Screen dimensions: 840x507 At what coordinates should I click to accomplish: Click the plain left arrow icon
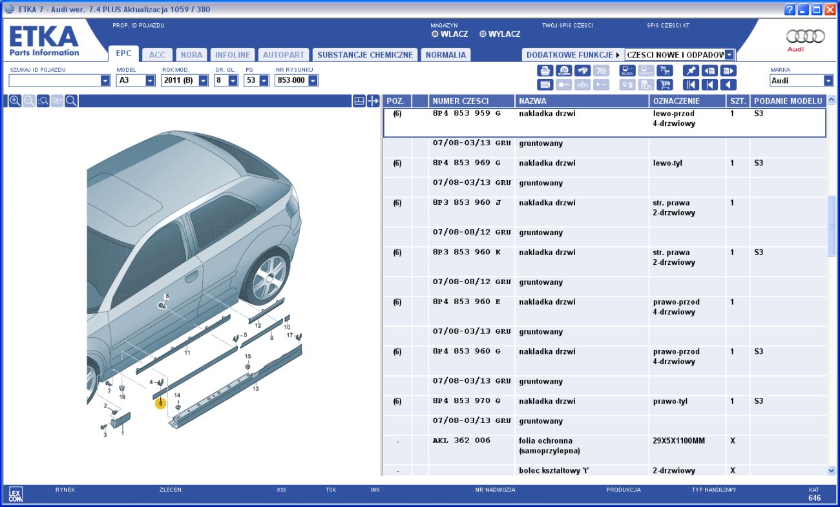pos(728,85)
